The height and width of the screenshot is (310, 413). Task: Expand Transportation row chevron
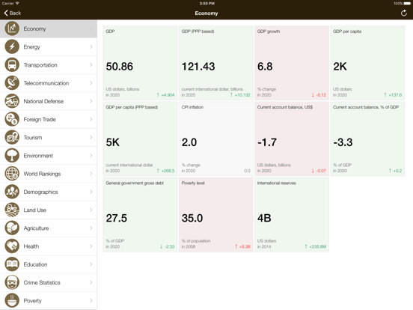point(91,65)
